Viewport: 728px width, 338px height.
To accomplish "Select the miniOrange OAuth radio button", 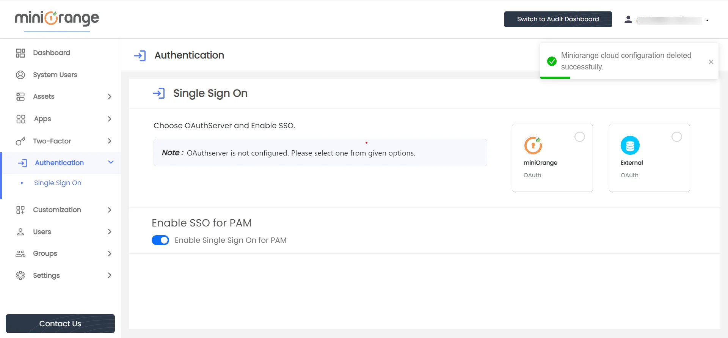I will [580, 137].
